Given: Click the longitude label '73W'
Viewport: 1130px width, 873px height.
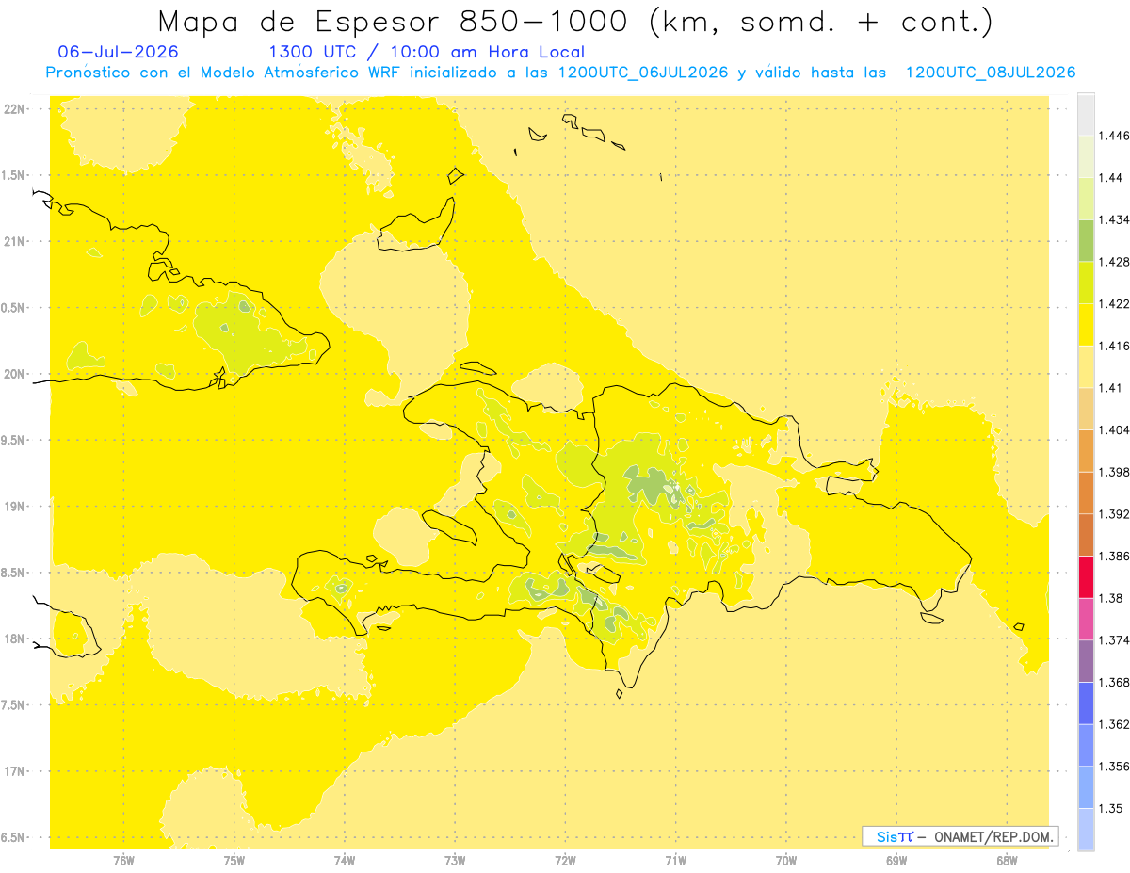Looking at the screenshot, I should pos(455,860).
